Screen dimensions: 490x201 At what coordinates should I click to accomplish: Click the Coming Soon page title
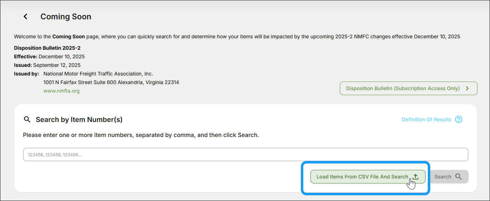(x=66, y=17)
